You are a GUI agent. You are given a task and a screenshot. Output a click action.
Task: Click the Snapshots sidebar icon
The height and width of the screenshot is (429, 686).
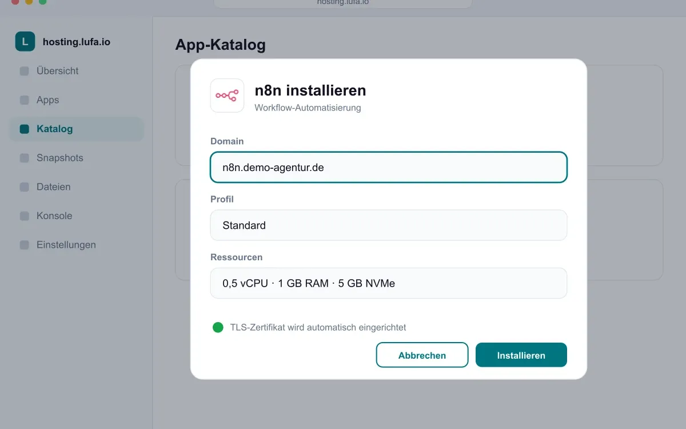coord(25,158)
